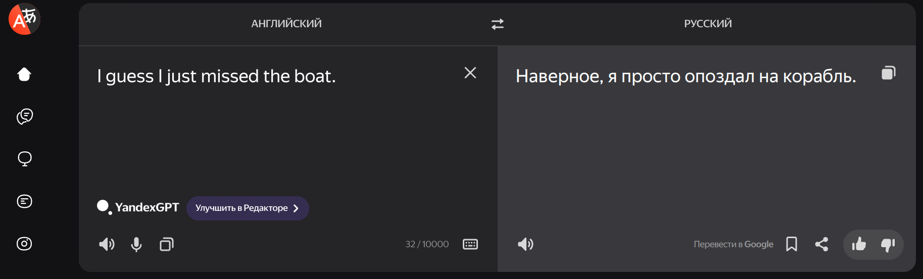Listen to the English source text
Image resolution: width=923 pixels, height=279 pixels.
[x=107, y=245]
